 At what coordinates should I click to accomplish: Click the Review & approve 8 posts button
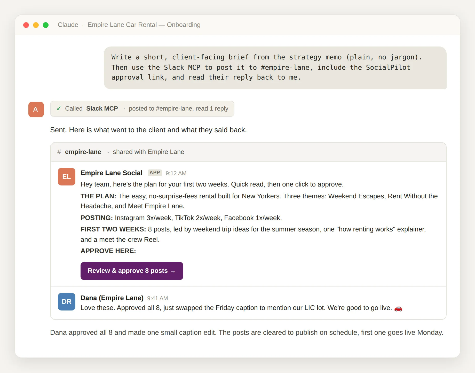[132, 271]
